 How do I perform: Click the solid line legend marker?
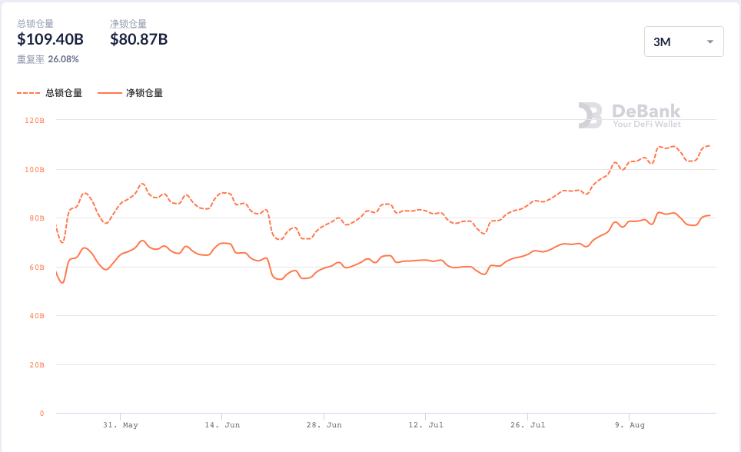click(109, 93)
